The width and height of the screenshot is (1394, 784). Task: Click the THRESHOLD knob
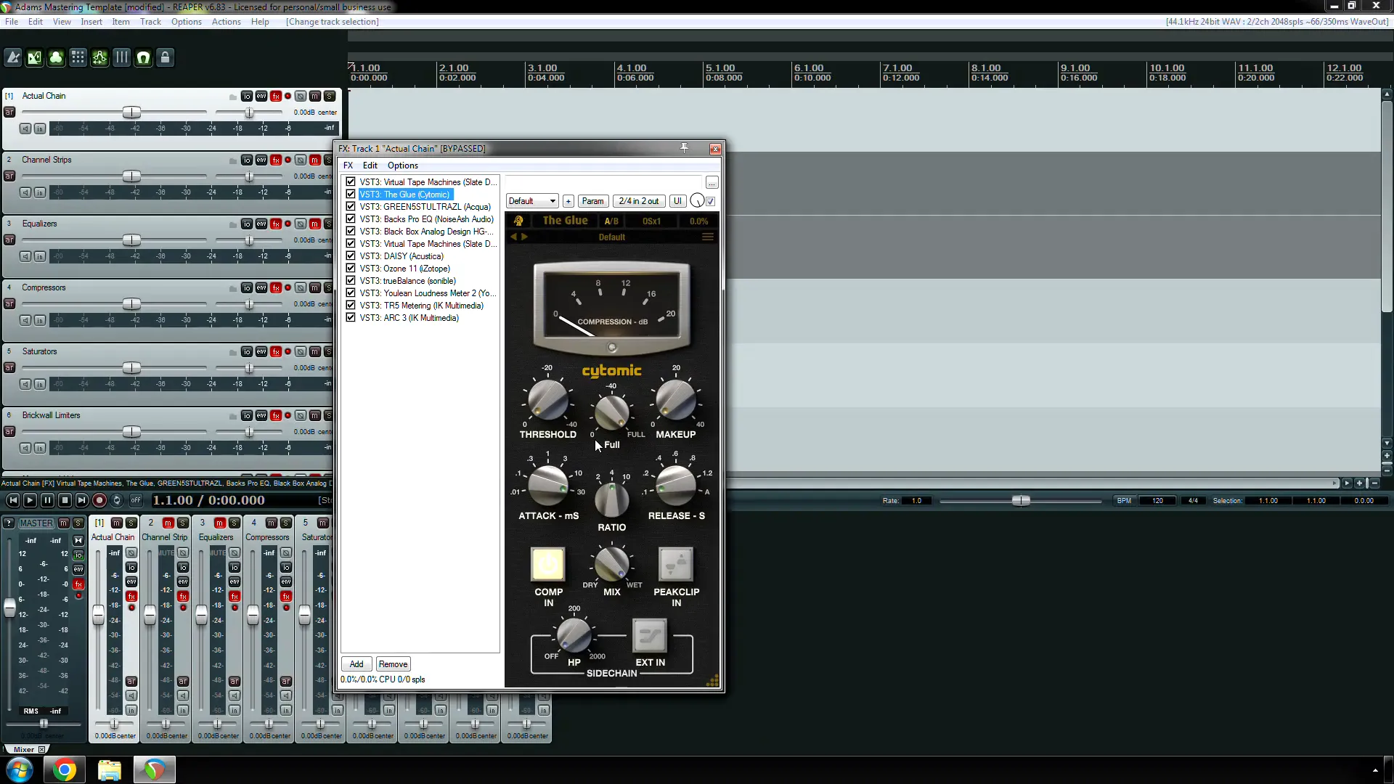click(x=547, y=400)
